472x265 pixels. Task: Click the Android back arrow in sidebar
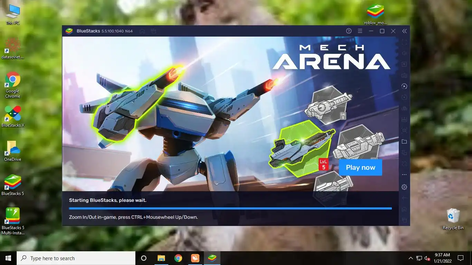404,198
